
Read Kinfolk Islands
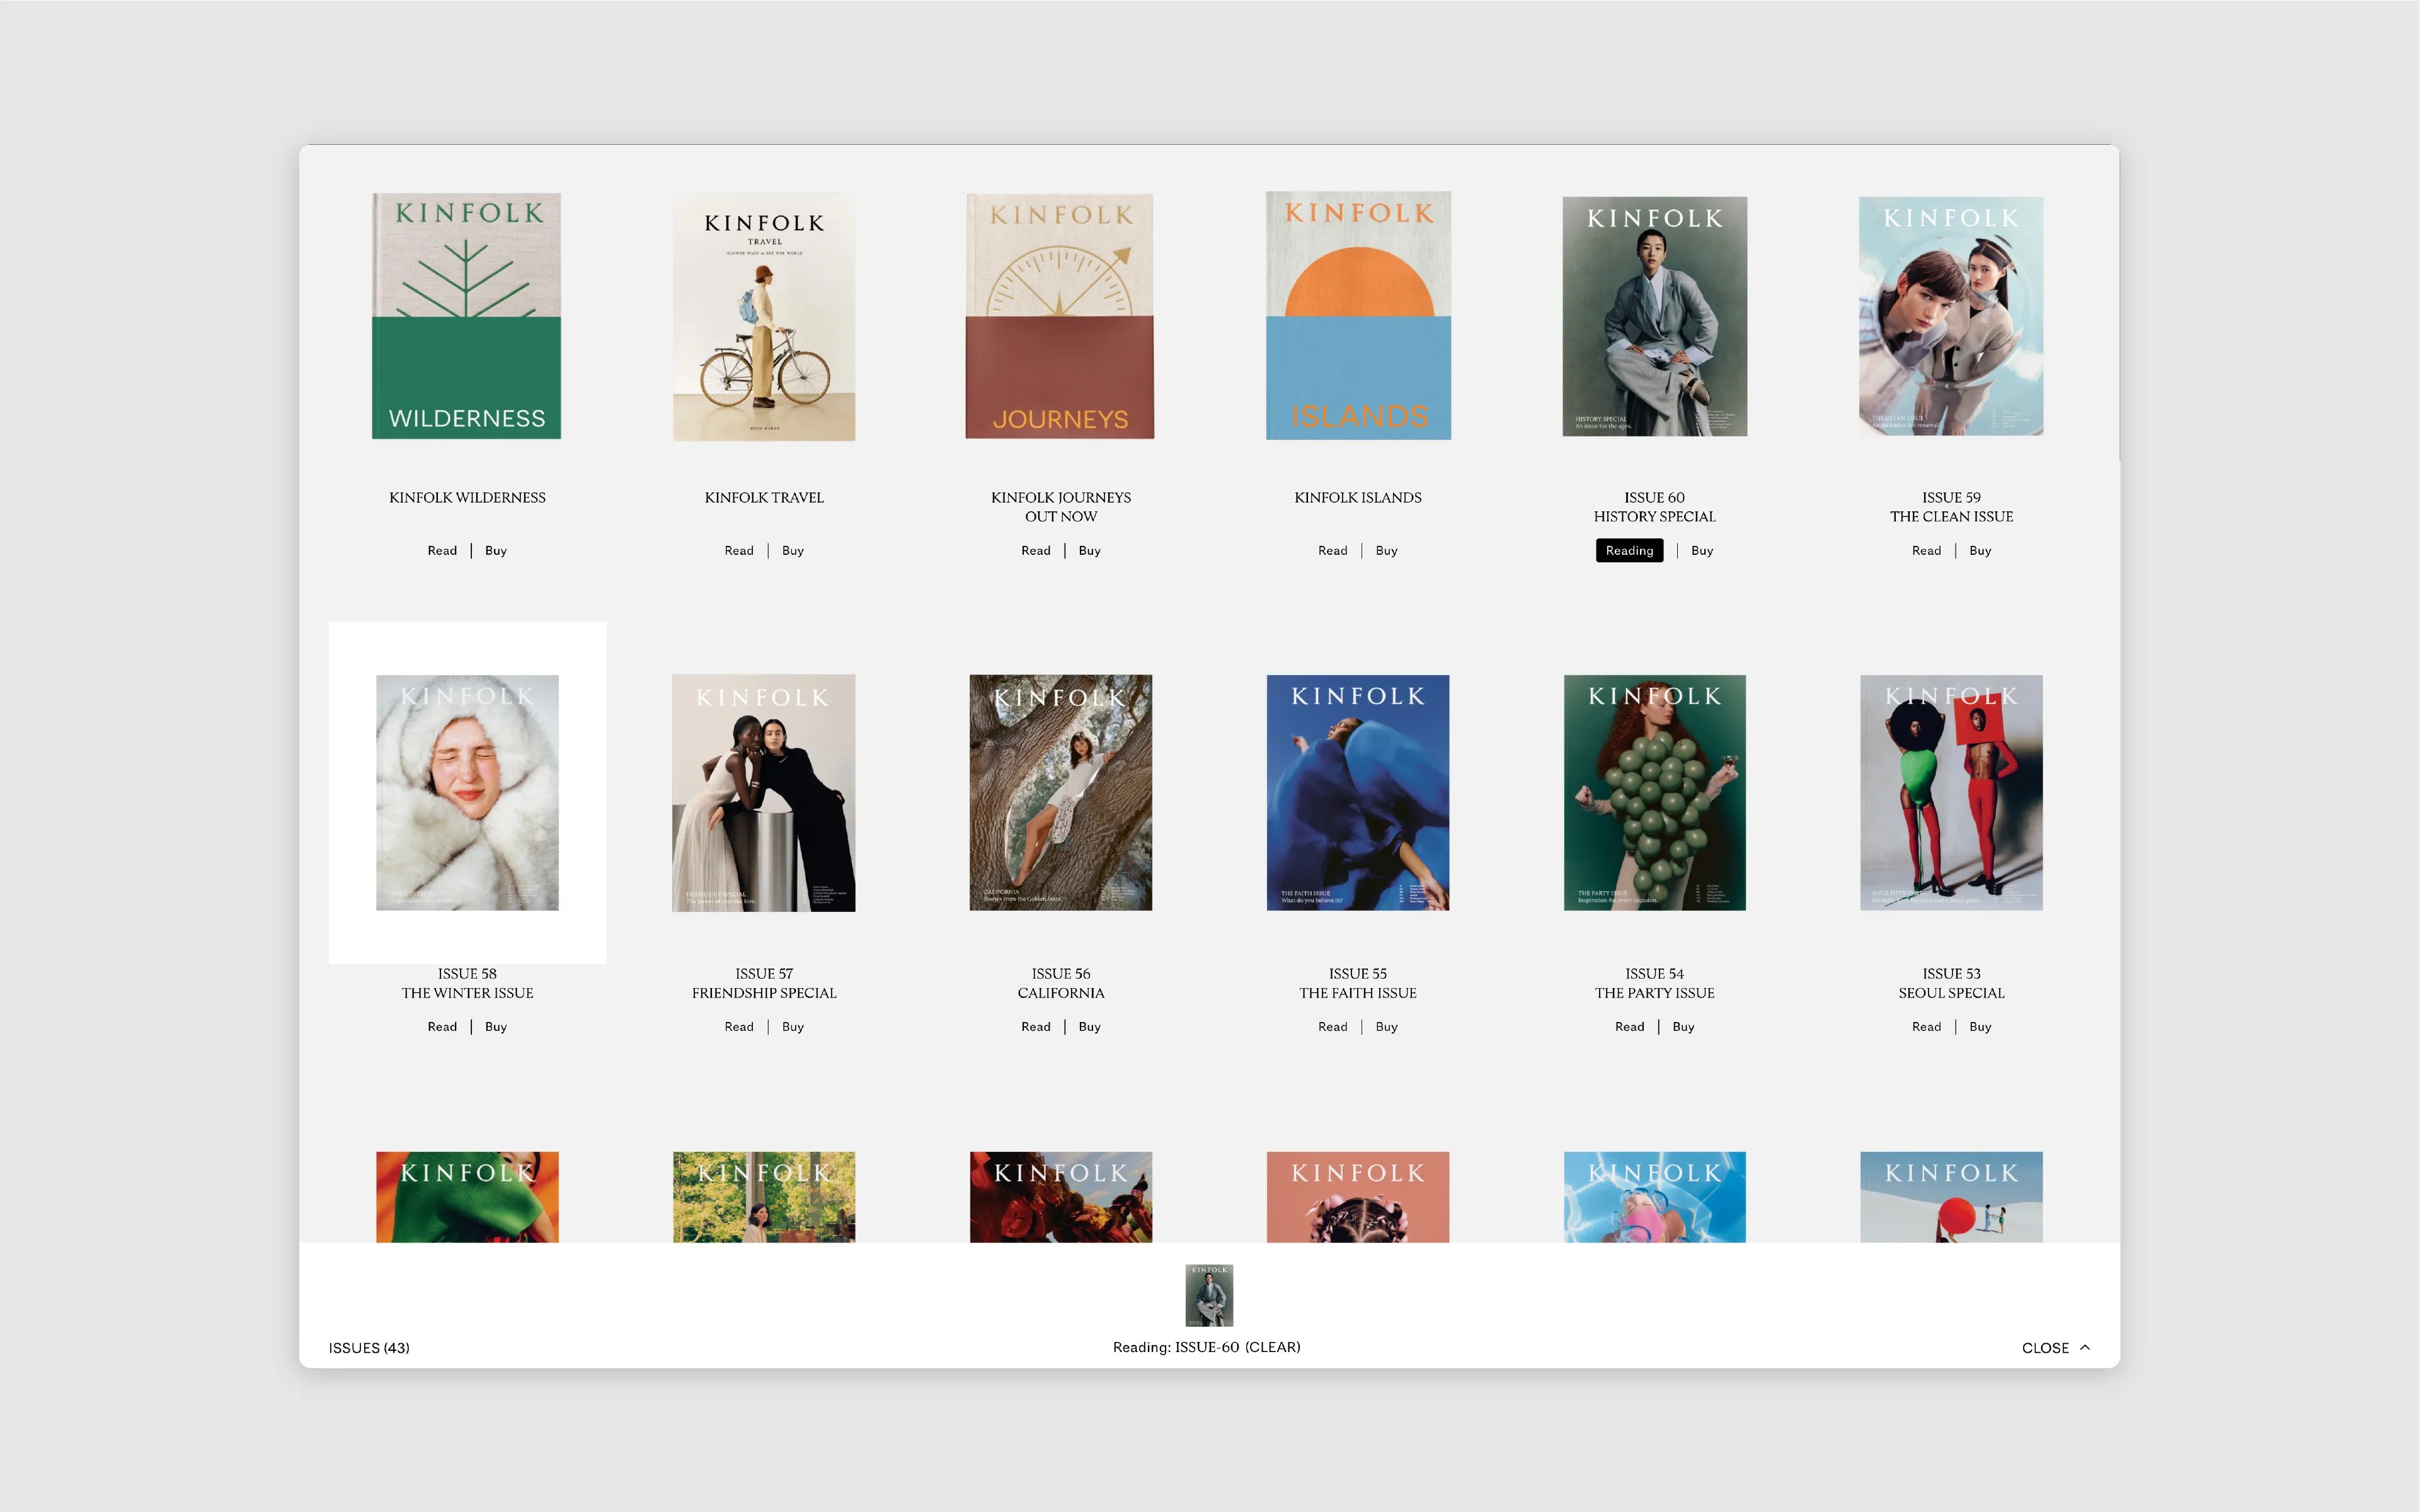click(x=1333, y=551)
